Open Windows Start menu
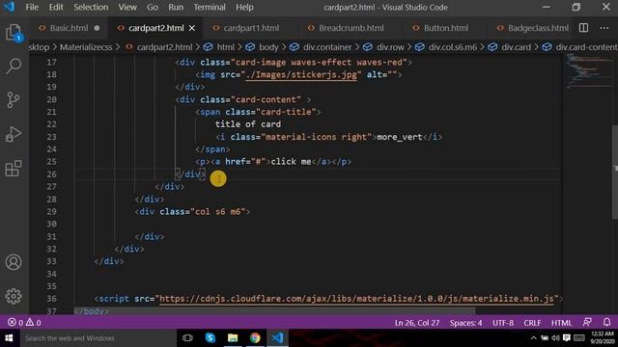 point(9,338)
